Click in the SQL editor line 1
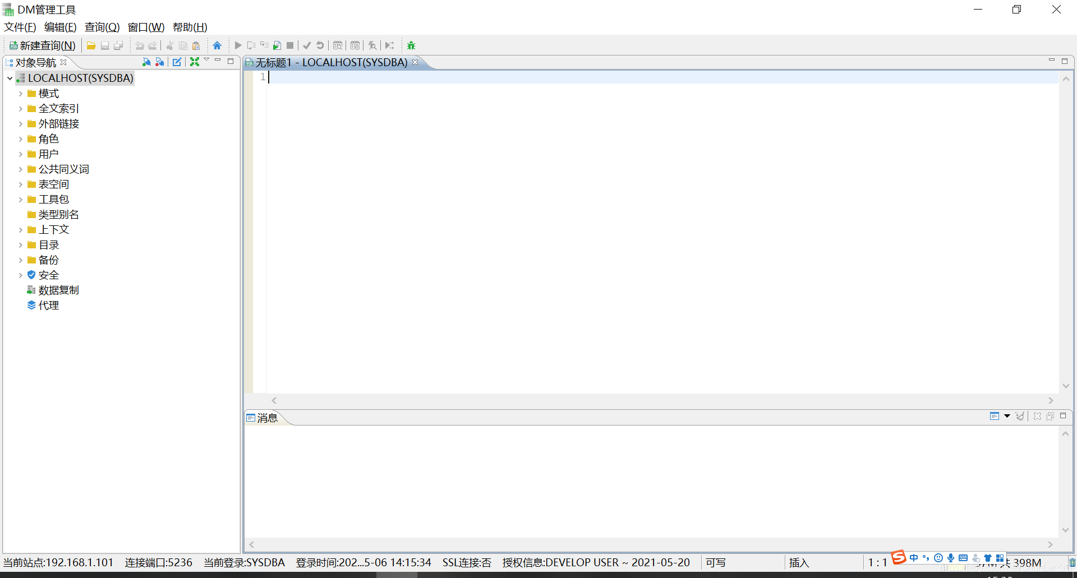Viewport: 1077px width, 578px height. pyautogui.click(x=663, y=77)
